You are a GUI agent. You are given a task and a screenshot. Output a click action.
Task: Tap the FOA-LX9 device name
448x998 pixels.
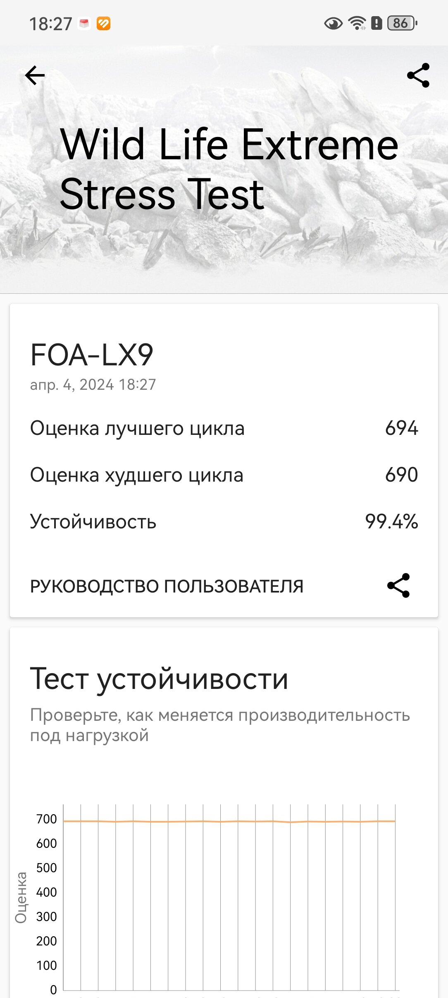point(92,355)
